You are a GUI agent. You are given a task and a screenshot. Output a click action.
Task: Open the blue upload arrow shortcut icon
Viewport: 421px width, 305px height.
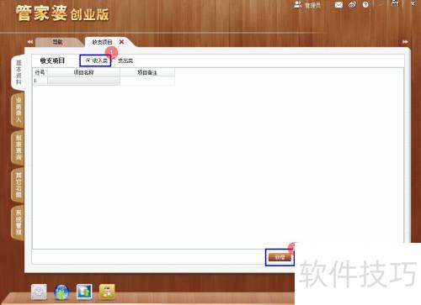[84, 292]
